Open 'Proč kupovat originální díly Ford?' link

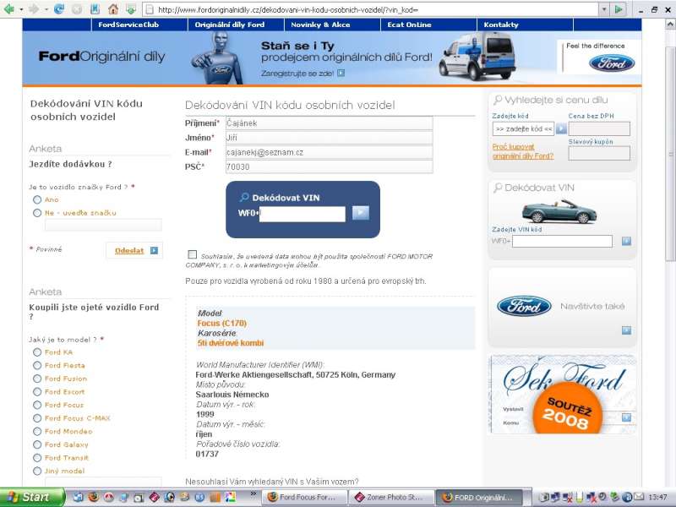[x=523, y=151]
